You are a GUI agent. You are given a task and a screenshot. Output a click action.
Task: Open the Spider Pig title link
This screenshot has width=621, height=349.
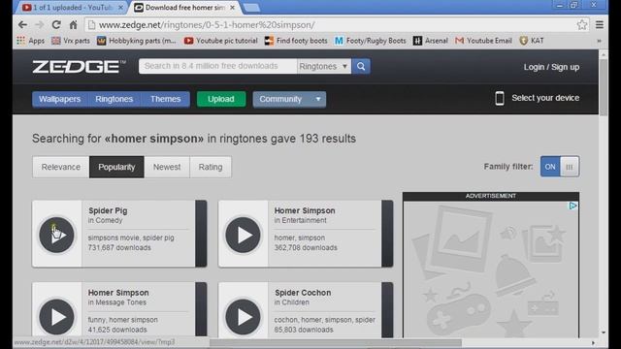108,210
